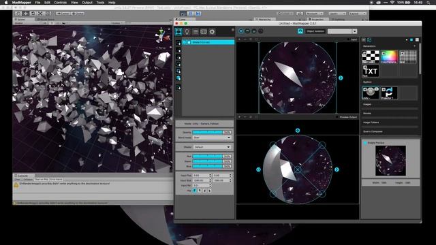Open the File menu
The width and height of the screenshot is (436, 245).
click(37, 2)
